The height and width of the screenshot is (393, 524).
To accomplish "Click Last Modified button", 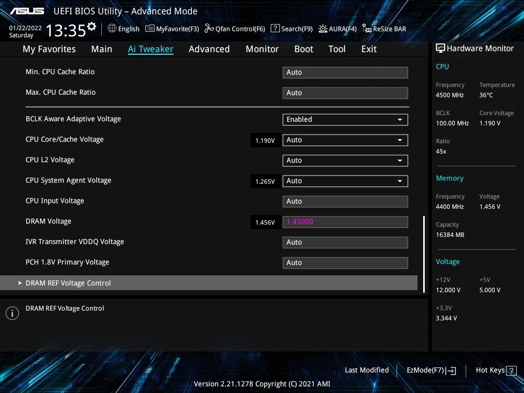I will coord(366,370).
